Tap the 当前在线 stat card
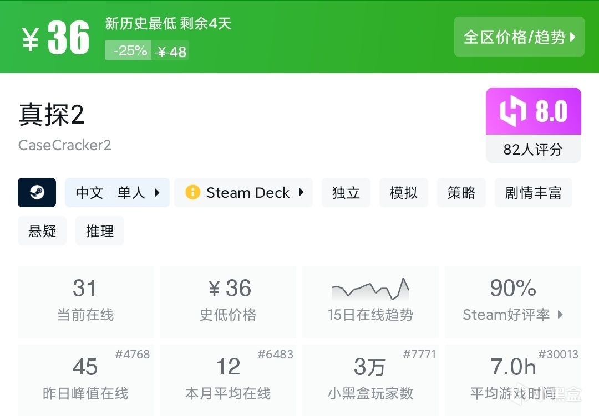 [85, 302]
